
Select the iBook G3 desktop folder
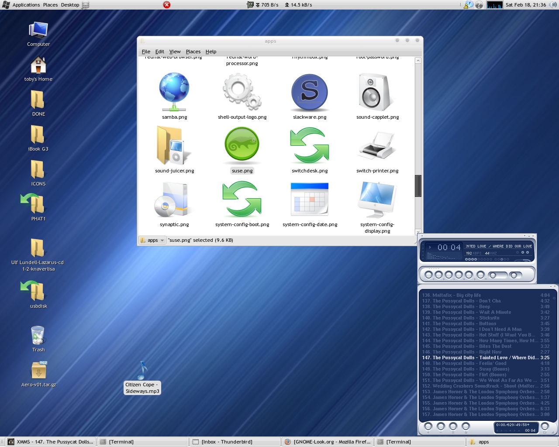(x=38, y=135)
